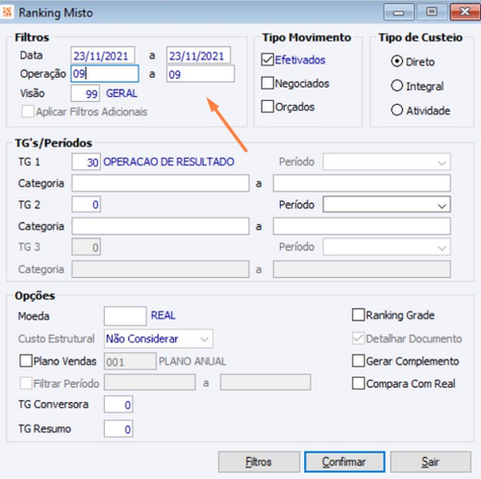Screen dimensions: 481x479
Task: Click the TG Conversora field
Action: click(118, 404)
